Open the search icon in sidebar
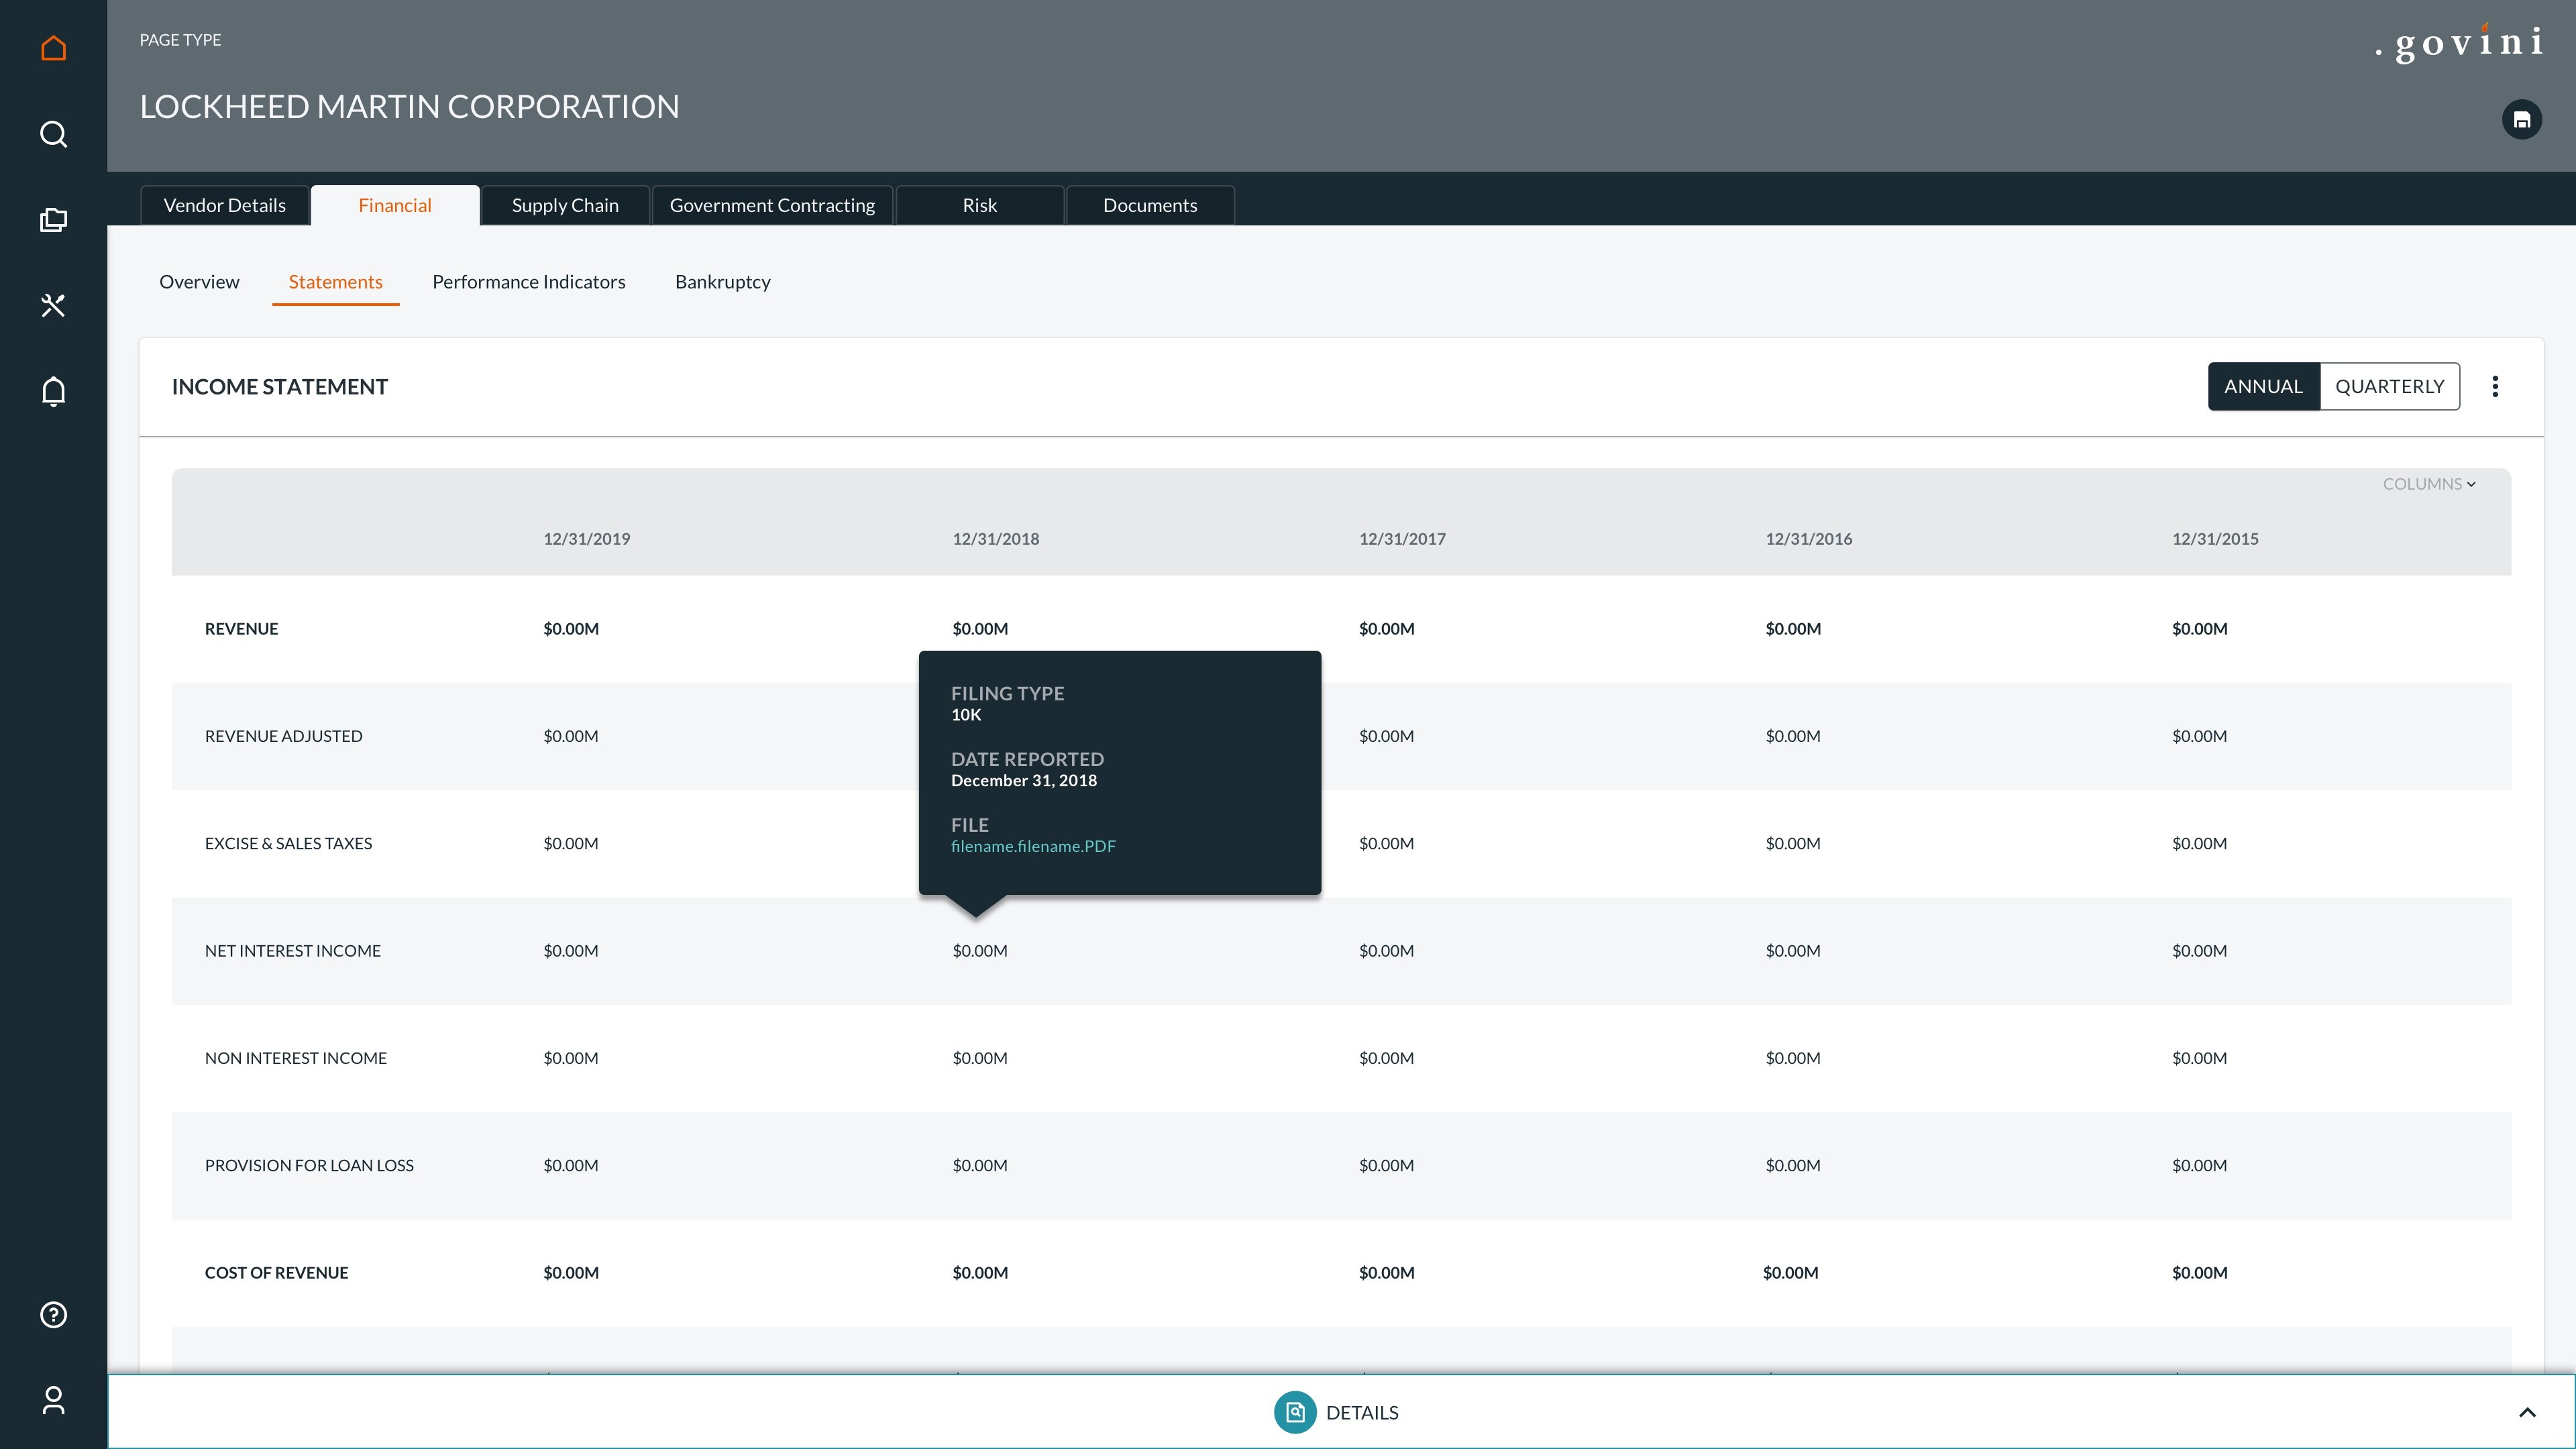This screenshot has width=2576, height=1449. click(x=53, y=134)
